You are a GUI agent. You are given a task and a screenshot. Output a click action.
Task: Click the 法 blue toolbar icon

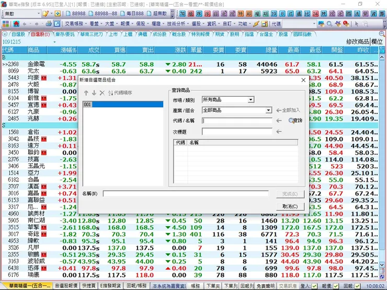357,14
